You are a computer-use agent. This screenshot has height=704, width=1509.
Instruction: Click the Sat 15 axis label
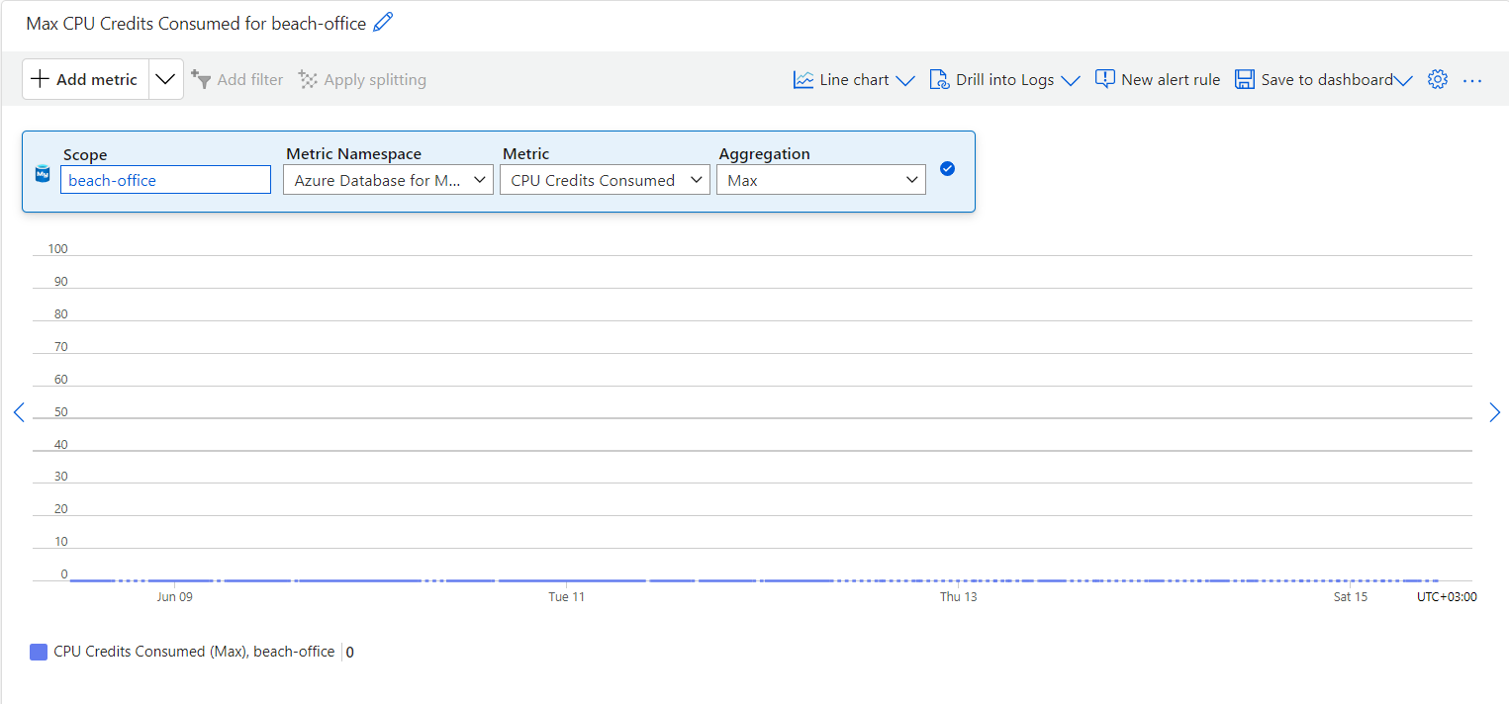coord(1351,597)
